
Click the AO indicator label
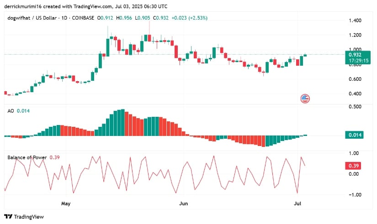[x=11, y=111]
